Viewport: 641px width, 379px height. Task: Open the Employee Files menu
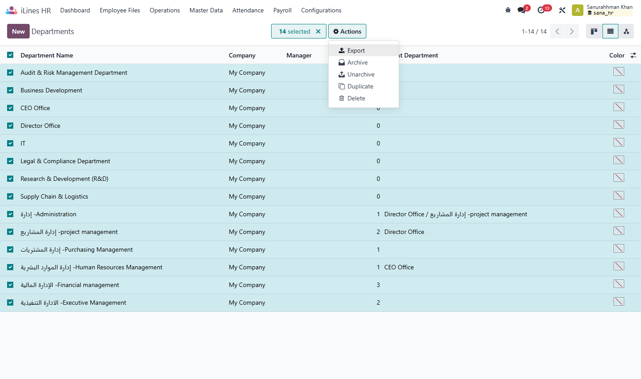coord(120,10)
